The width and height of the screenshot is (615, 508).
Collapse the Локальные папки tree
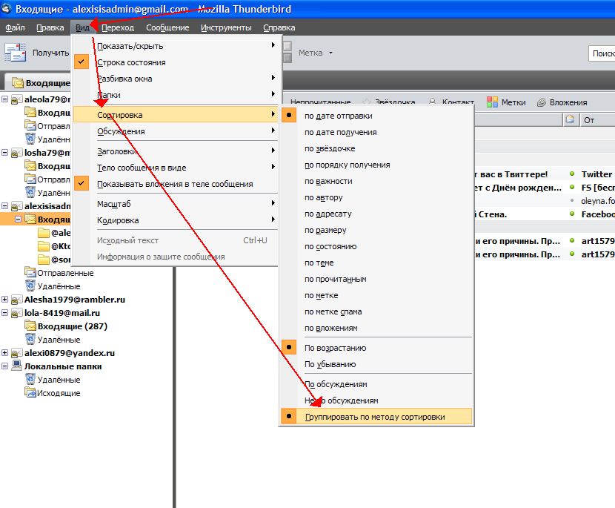(4, 366)
